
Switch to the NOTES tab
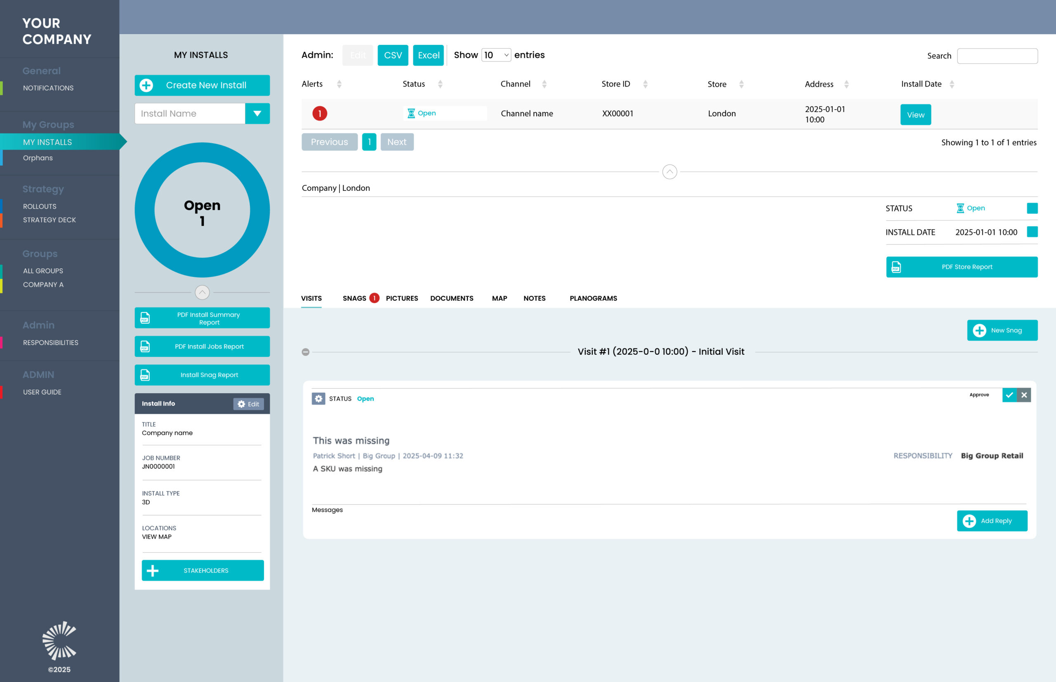coord(534,298)
